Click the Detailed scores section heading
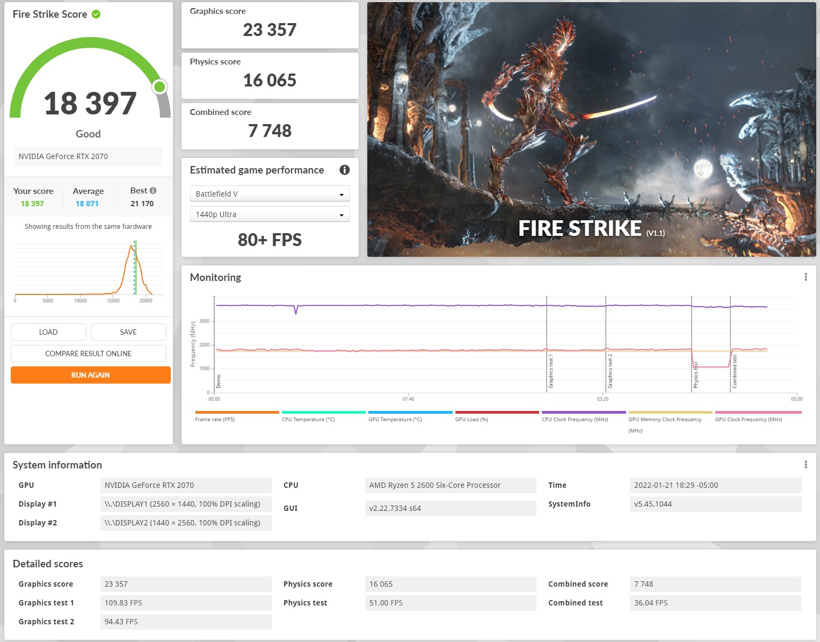This screenshot has height=642, width=820. pyautogui.click(x=48, y=564)
